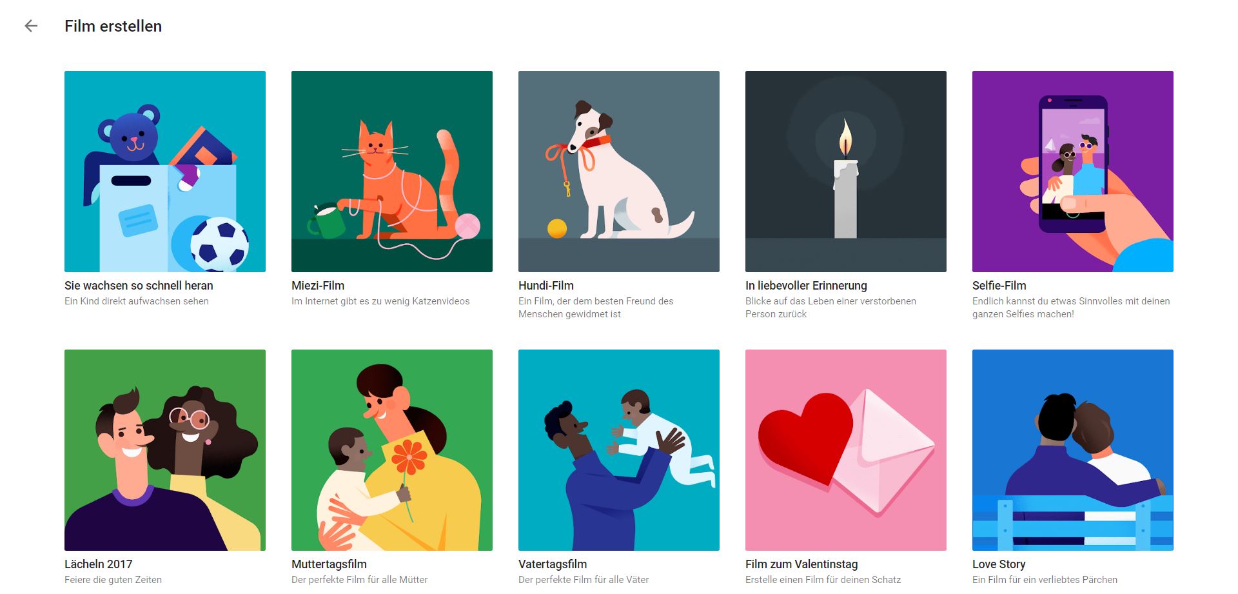1238x594 pixels.
Task: Click the back arrow icon
Action: click(x=31, y=26)
